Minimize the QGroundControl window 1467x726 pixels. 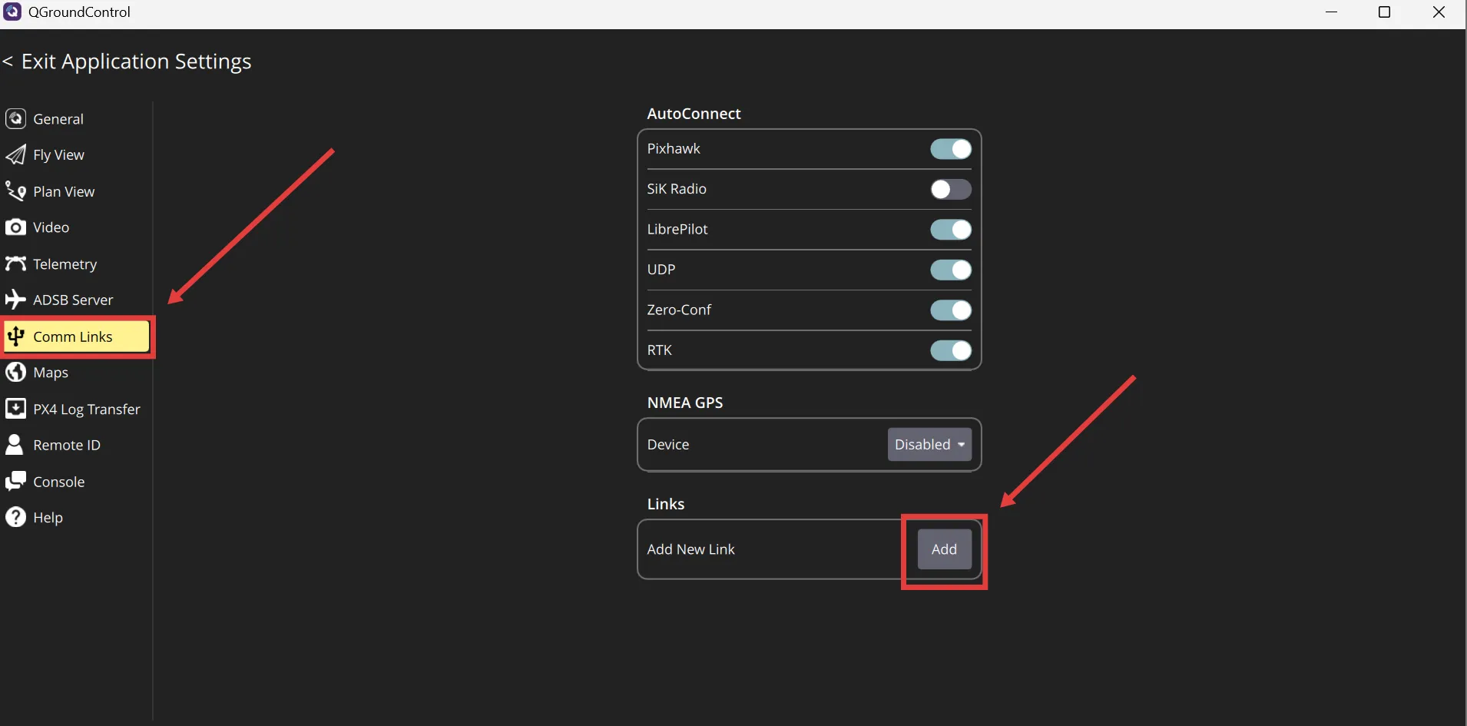pyautogui.click(x=1332, y=12)
